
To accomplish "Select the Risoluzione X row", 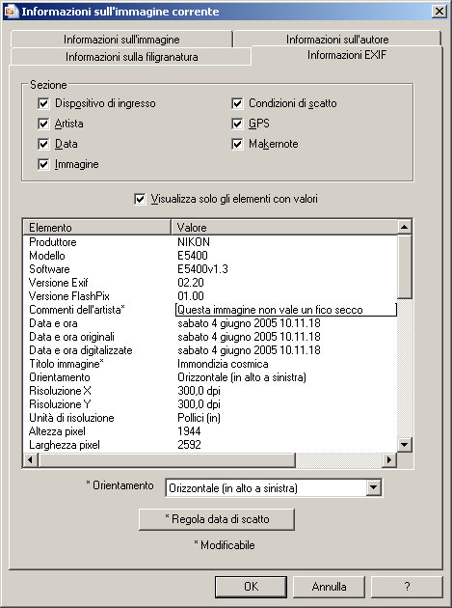I will click(x=210, y=391).
